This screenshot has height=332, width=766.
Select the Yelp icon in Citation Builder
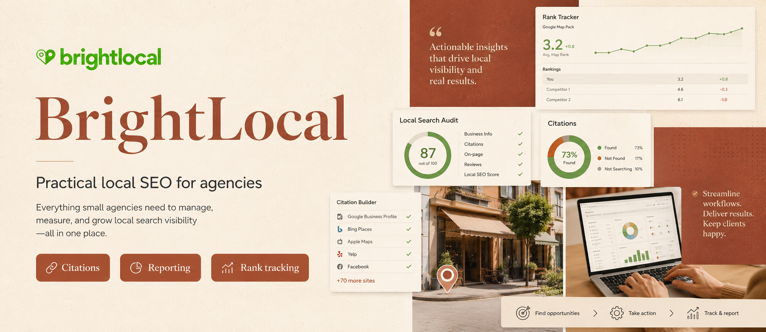[340, 254]
